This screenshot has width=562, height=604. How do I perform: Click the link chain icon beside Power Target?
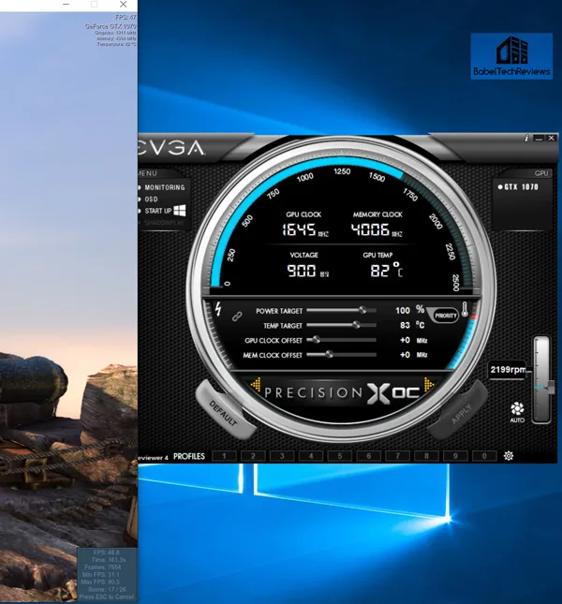(x=237, y=317)
